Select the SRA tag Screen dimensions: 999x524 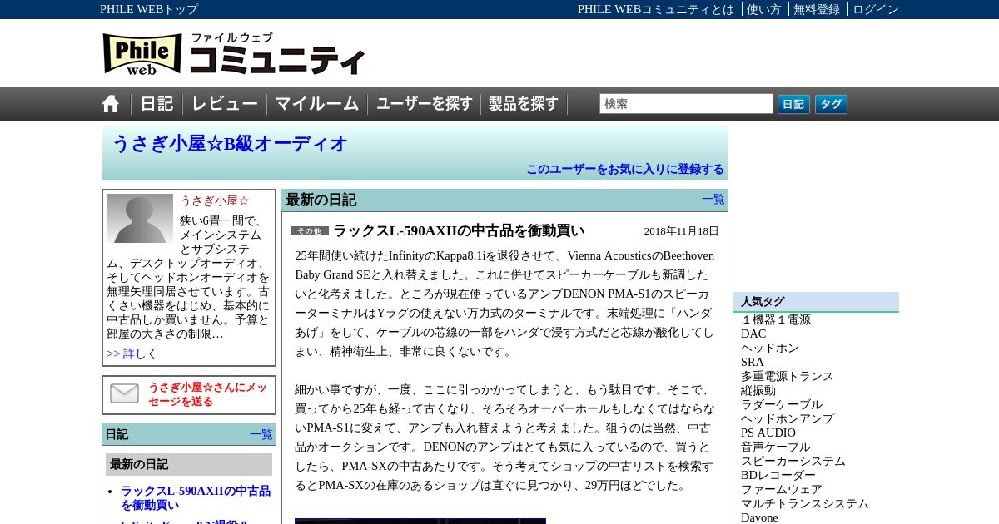tap(753, 362)
